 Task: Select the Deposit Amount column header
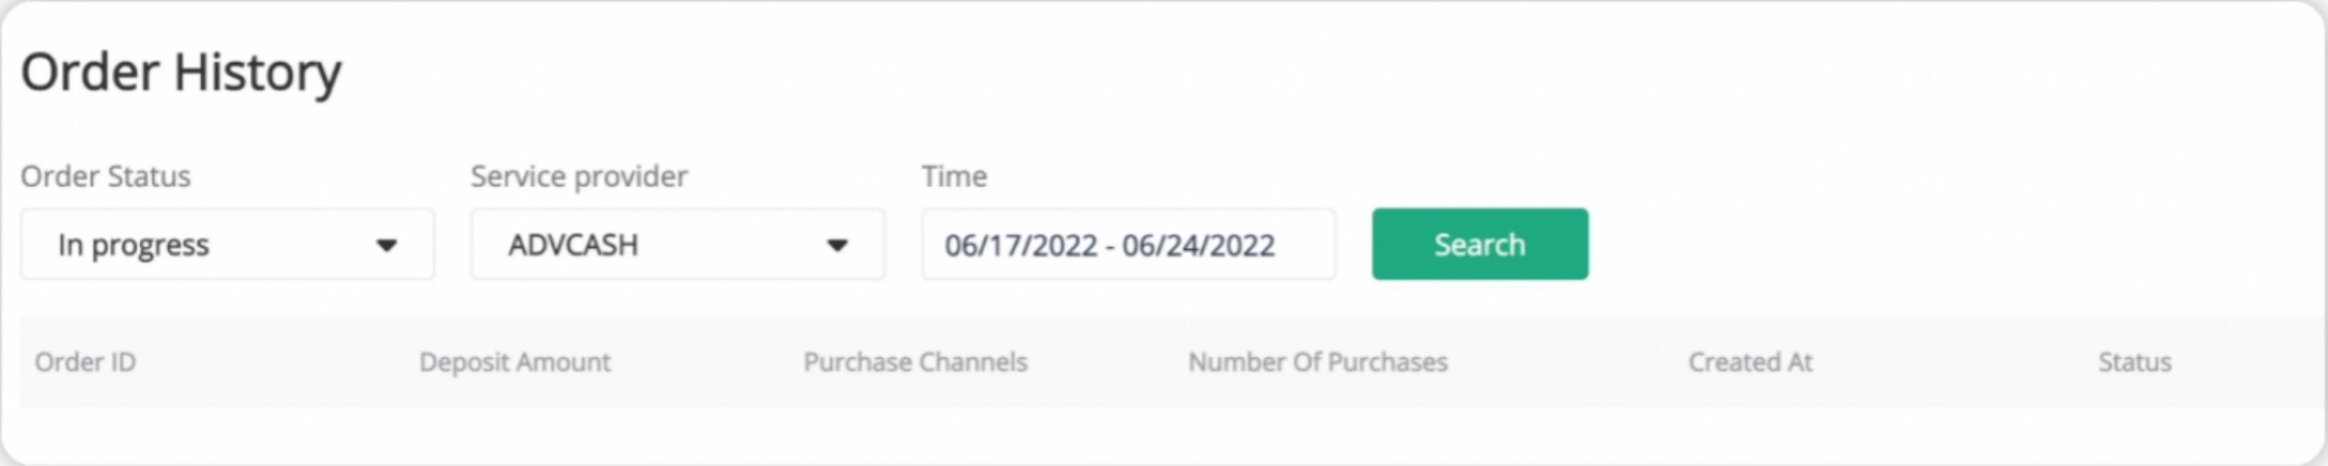click(515, 362)
